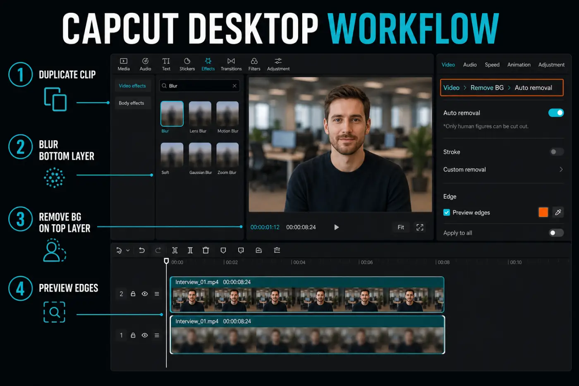
Task: Click the 00:06 mark on timeline ruler
Action: 366,262
